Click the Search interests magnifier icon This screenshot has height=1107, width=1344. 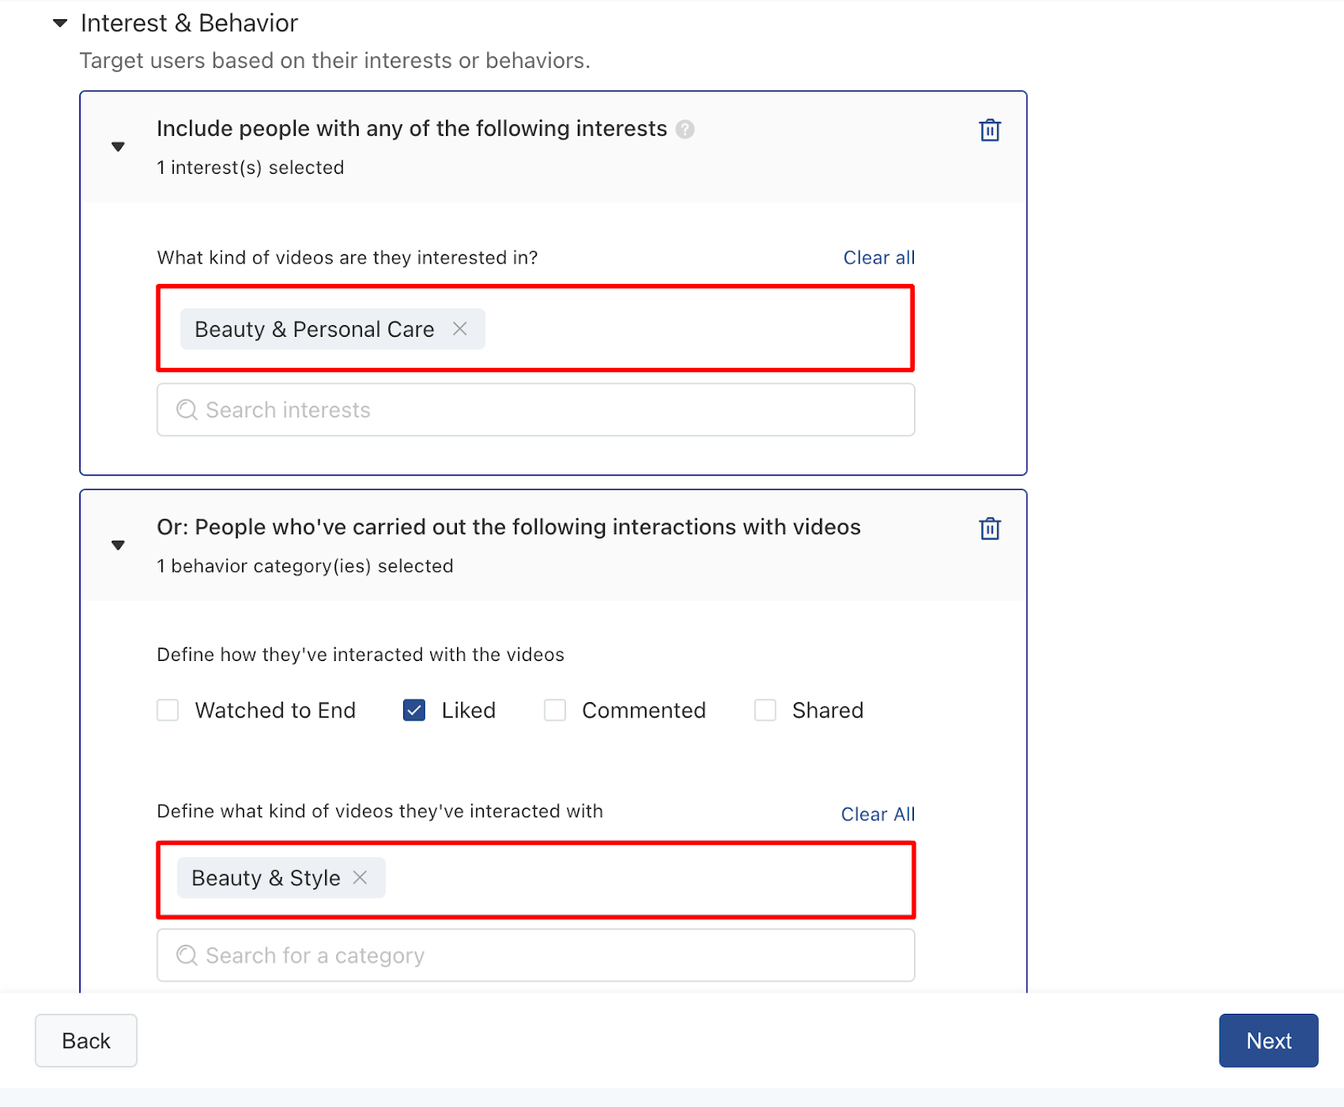pos(186,410)
